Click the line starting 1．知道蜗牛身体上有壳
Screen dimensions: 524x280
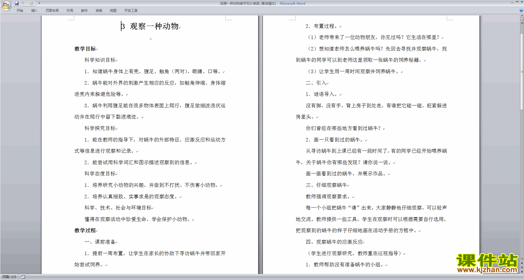click(153, 72)
